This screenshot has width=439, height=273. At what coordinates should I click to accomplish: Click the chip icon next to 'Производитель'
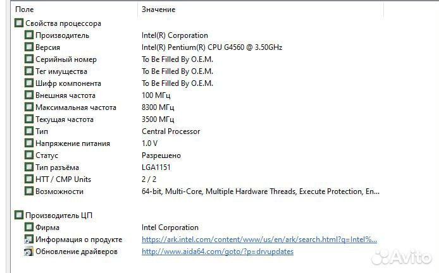pos(29,35)
